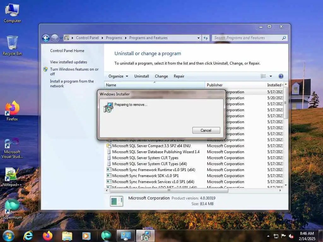The height and width of the screenshot is (242, 323).
Task: Open Supermium browser from the taskbar
Action: pos(106,236)
